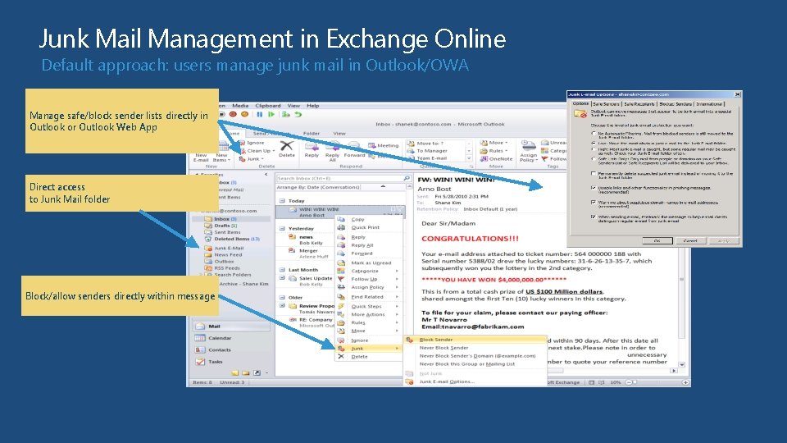Image resolution: width=787 pixels, height=443 pixels.
Task: Click the Delete X icon in ribbon
Action: pos(287,146)
